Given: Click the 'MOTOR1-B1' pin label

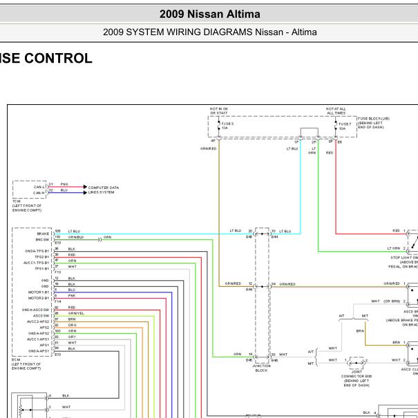Looking at the screenshot, I should [x=39, y=292].
